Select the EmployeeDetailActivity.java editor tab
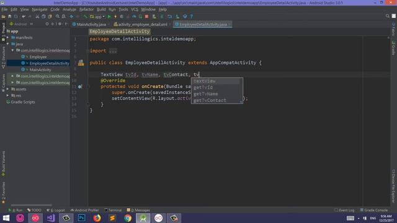The image size is (397, 223). point(203,24)
